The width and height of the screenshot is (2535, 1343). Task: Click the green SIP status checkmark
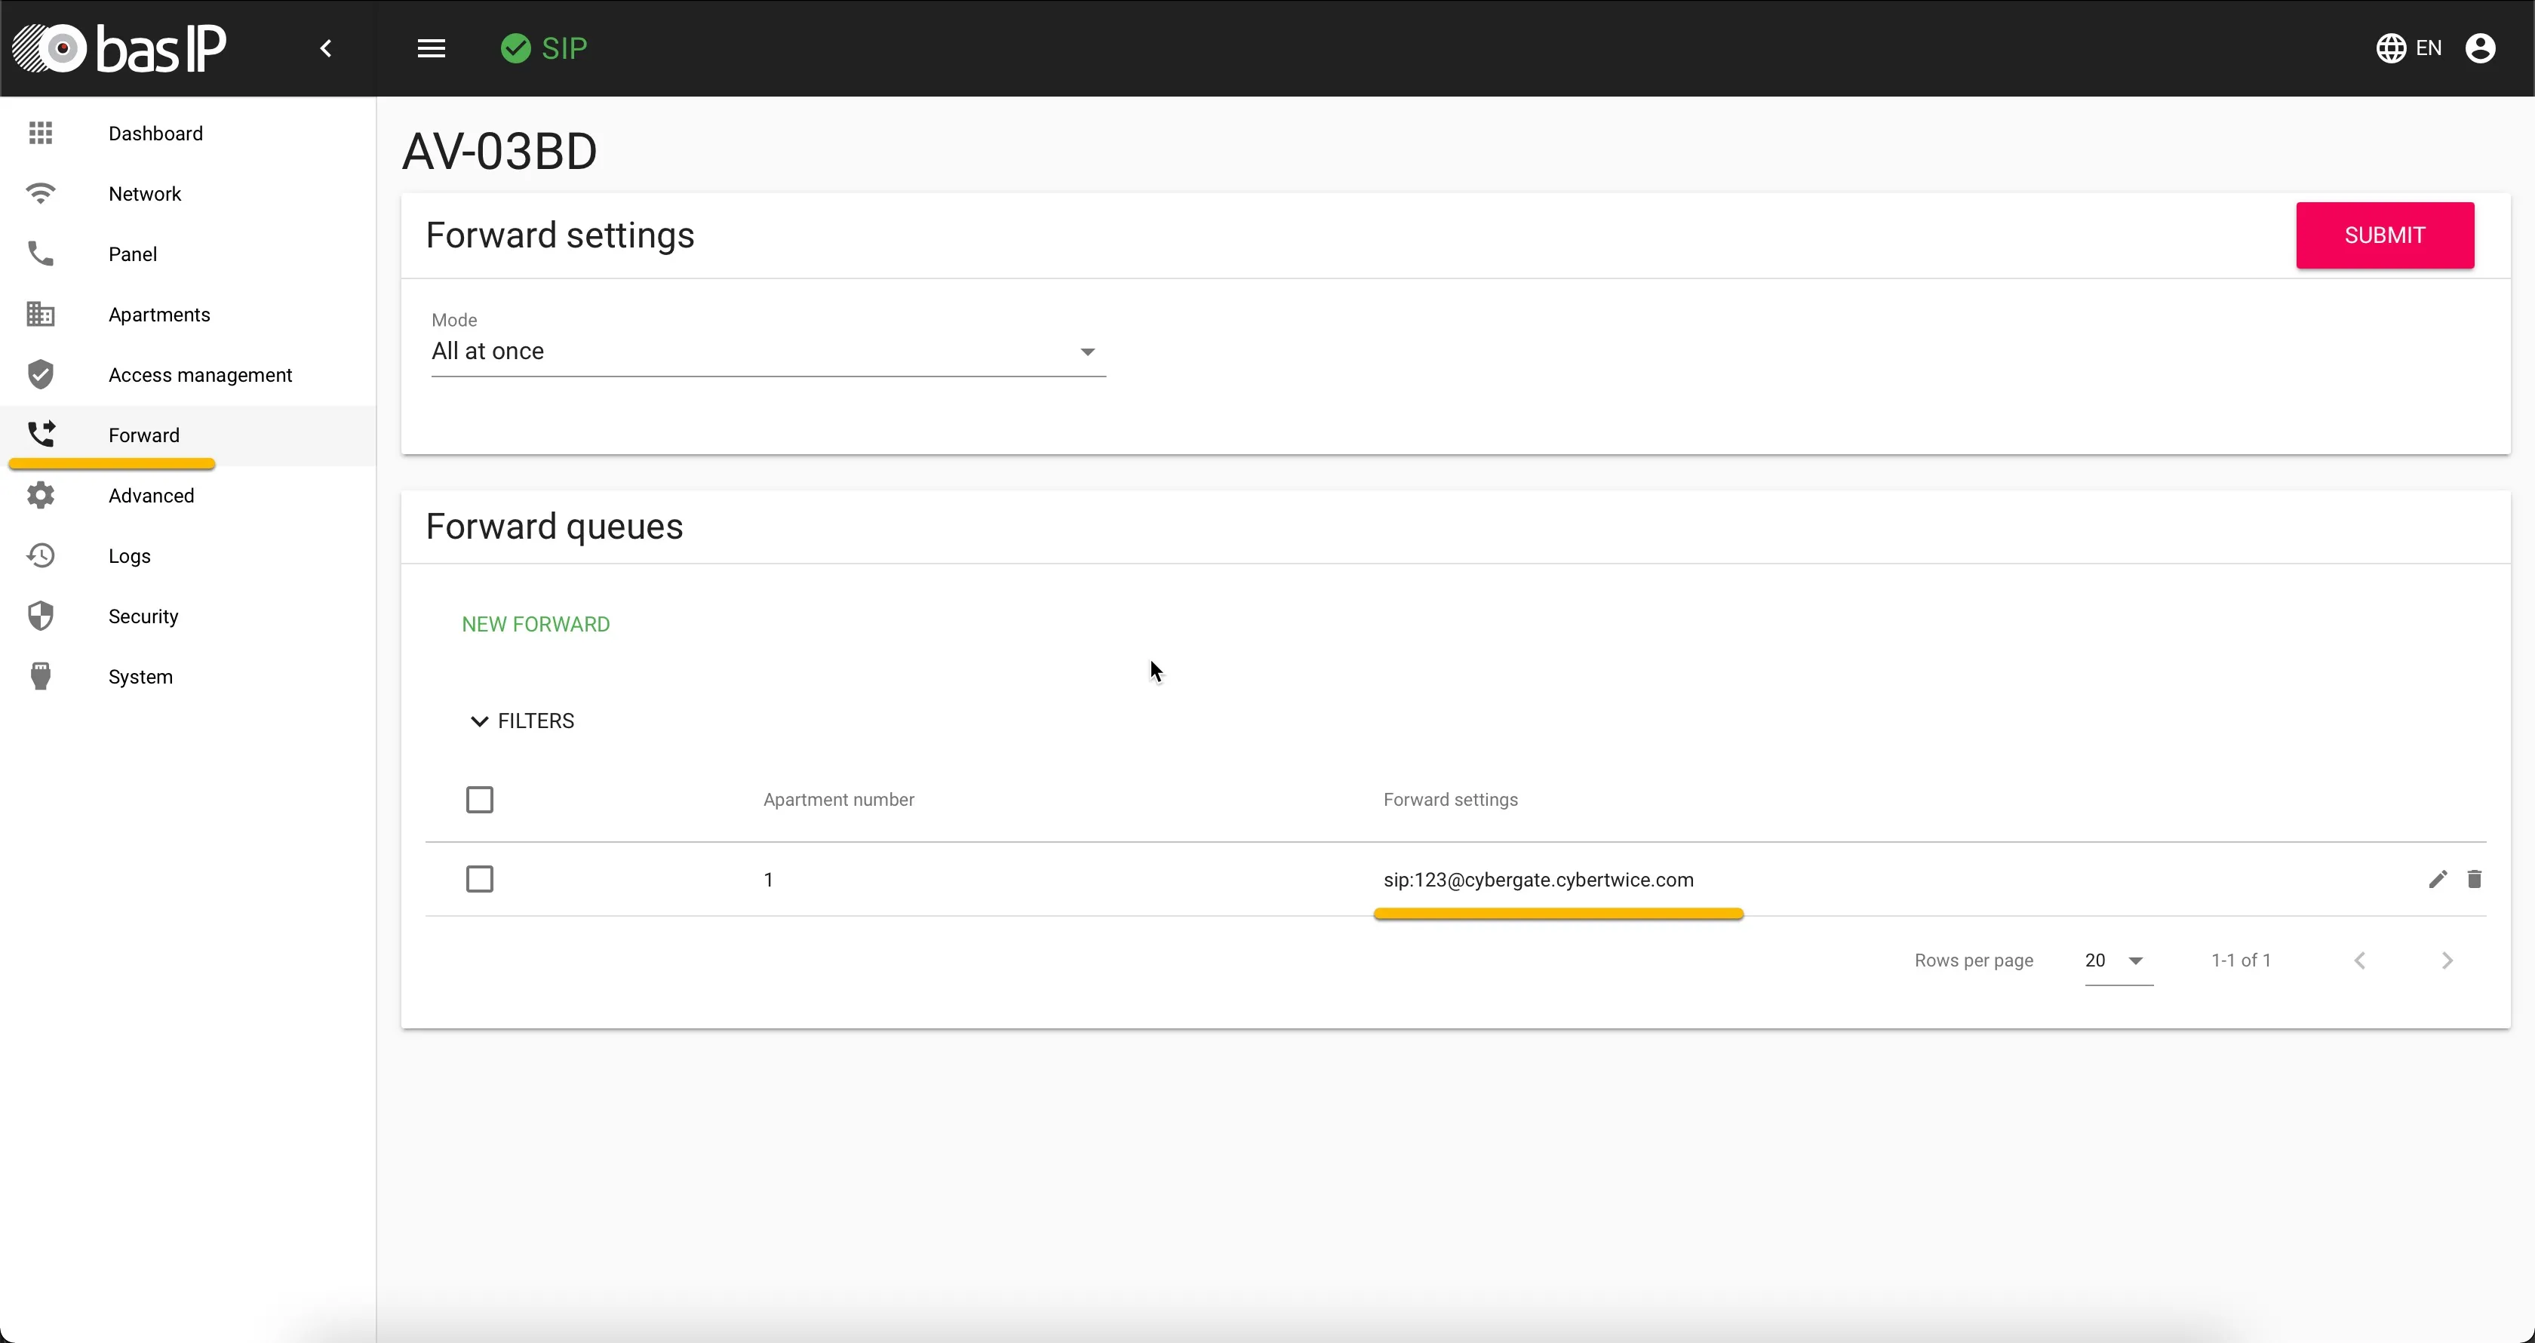pyautogui.click(x=515, y=48)
